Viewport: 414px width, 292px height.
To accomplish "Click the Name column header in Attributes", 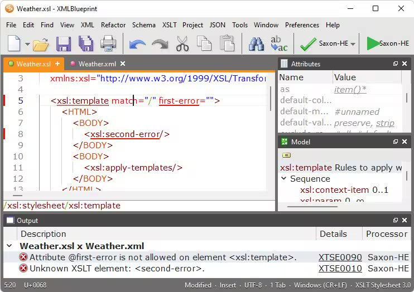I will 306,77.
